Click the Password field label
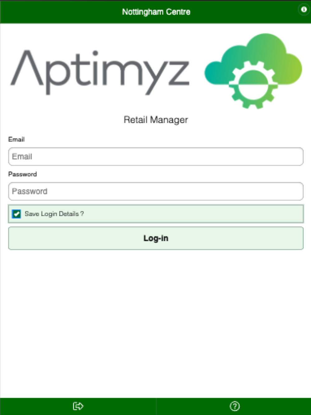Screen dimensions: 311x415 22,174
